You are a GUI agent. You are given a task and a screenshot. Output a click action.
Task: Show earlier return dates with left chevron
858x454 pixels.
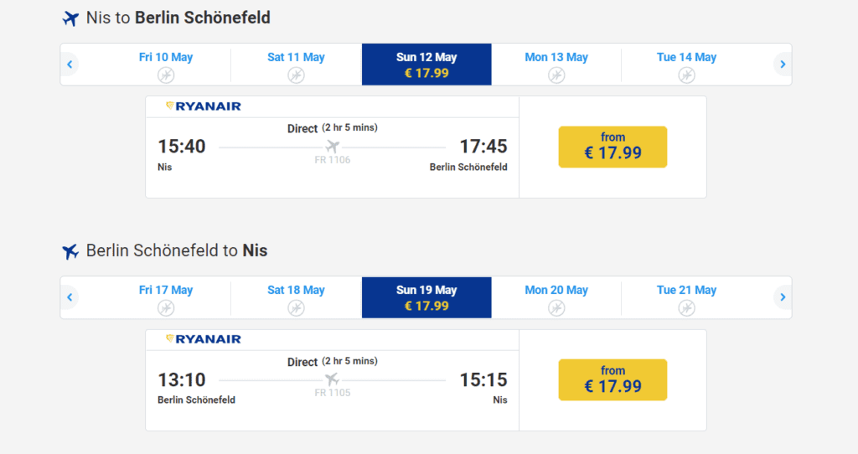pos(70,297)
